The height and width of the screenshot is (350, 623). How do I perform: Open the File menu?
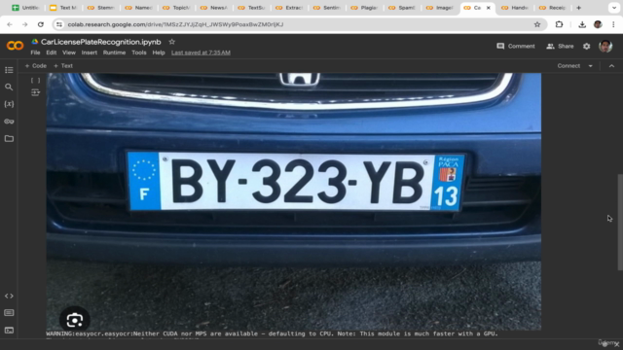35,52
